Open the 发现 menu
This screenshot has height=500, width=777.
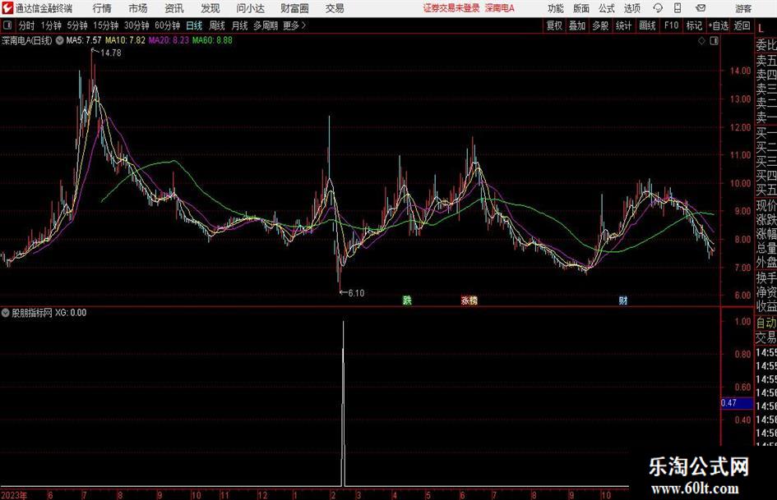pos(210,8)
